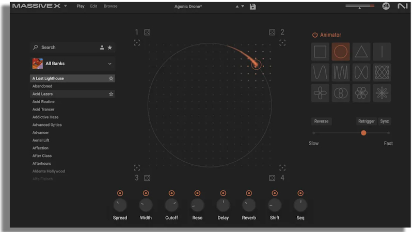
Task: Toggle the Animator power button
Action: tap(315, 35)
